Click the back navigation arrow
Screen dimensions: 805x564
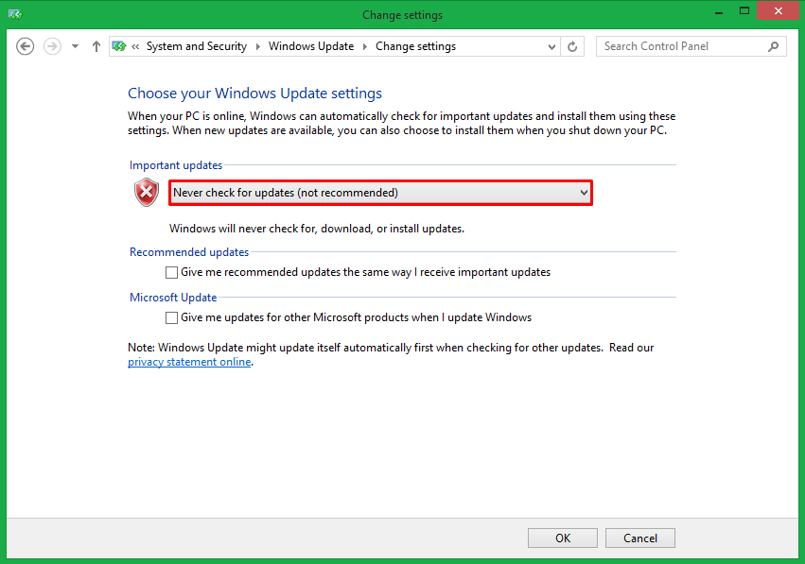pyautogui.click(x=25, y=45)
